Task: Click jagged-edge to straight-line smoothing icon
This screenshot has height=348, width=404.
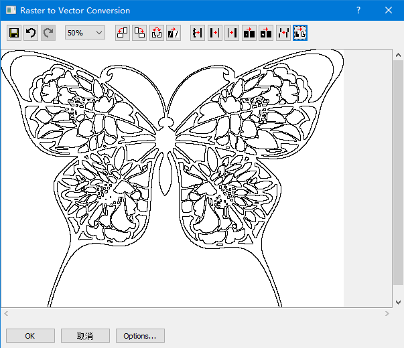Action: (x=198, y=33)
